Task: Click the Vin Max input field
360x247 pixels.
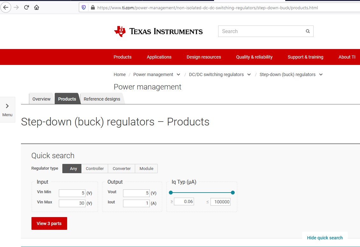Action: (x=72, y=203)
